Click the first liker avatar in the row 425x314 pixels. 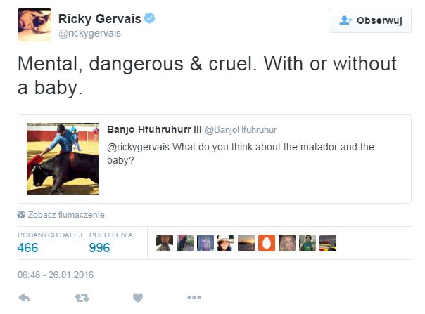pyautogui.click(x=165, y=243)
